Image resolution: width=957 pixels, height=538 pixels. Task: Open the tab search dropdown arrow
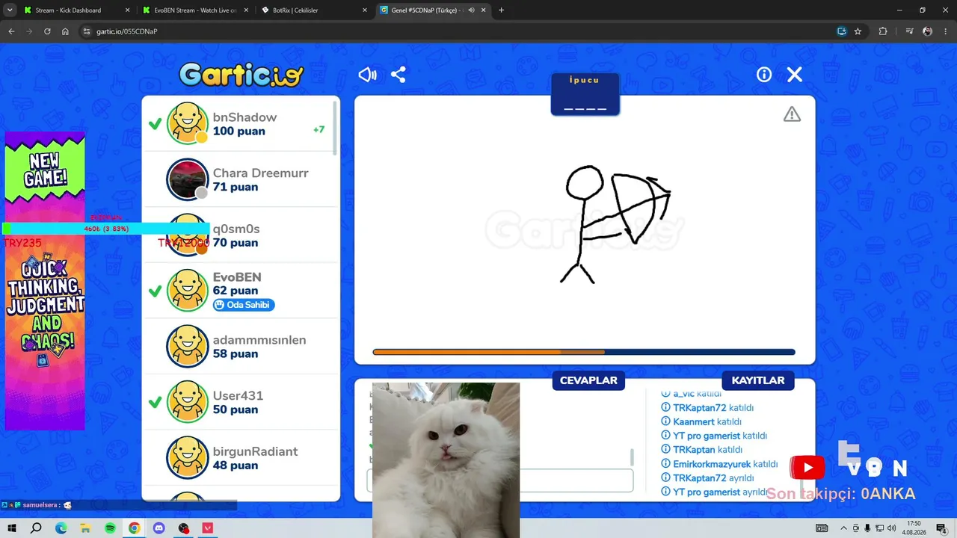pyautogui.click(x=10, y=10)
